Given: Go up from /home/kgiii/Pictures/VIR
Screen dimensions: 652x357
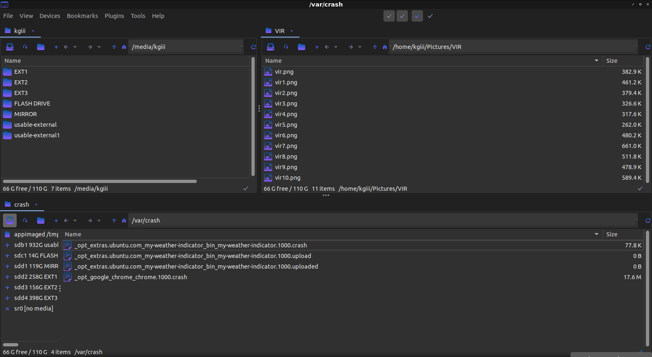Looking at the screenshot, I should click(x=375, y=47).
